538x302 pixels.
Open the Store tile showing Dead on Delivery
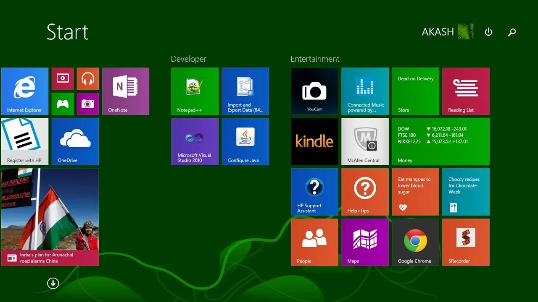point(416,91)
